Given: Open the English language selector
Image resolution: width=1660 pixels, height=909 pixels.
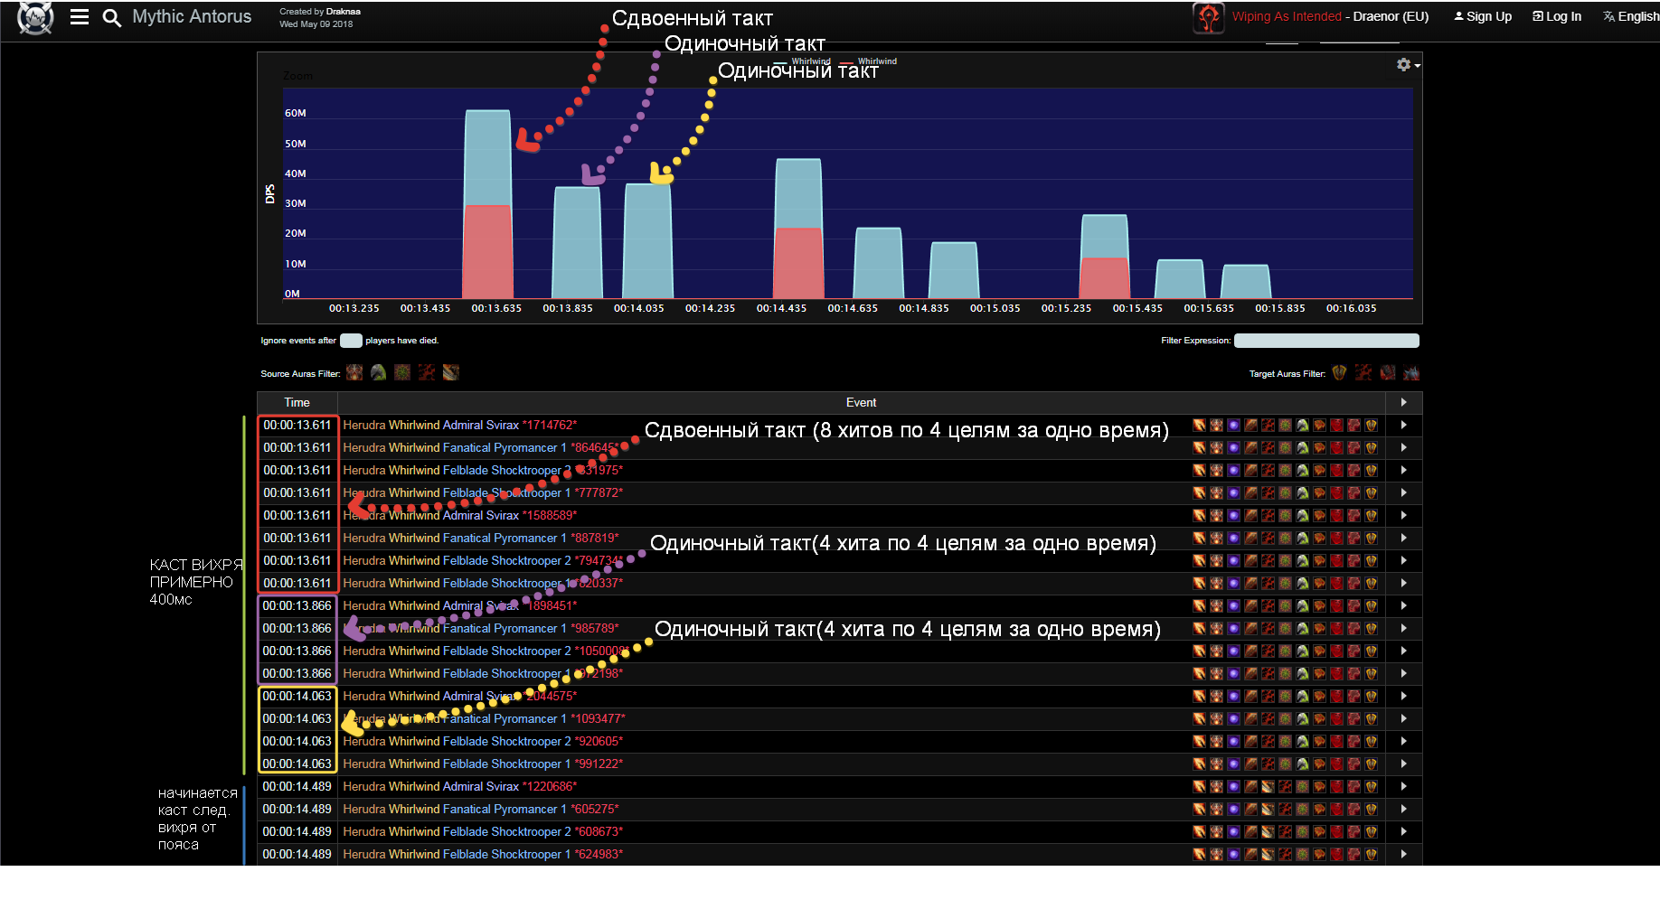Looking at the screenshot, I should (x=1630, y=16).
